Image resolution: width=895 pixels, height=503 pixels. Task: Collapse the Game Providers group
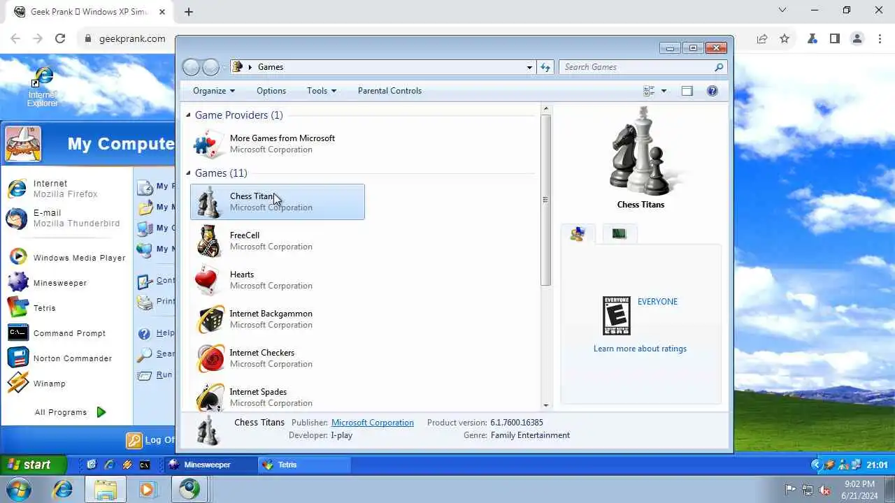pos(188,115)
